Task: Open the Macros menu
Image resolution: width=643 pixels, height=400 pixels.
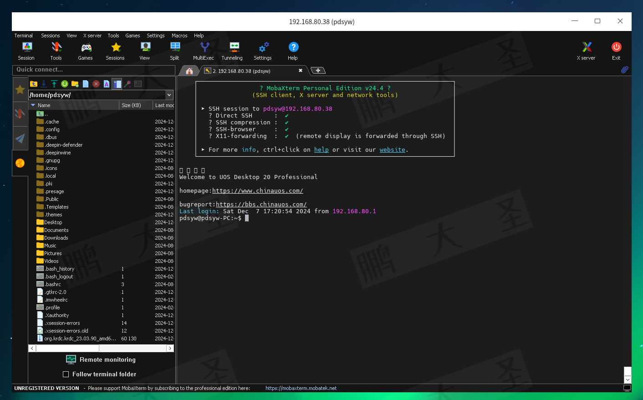Action: coord(179,36)
